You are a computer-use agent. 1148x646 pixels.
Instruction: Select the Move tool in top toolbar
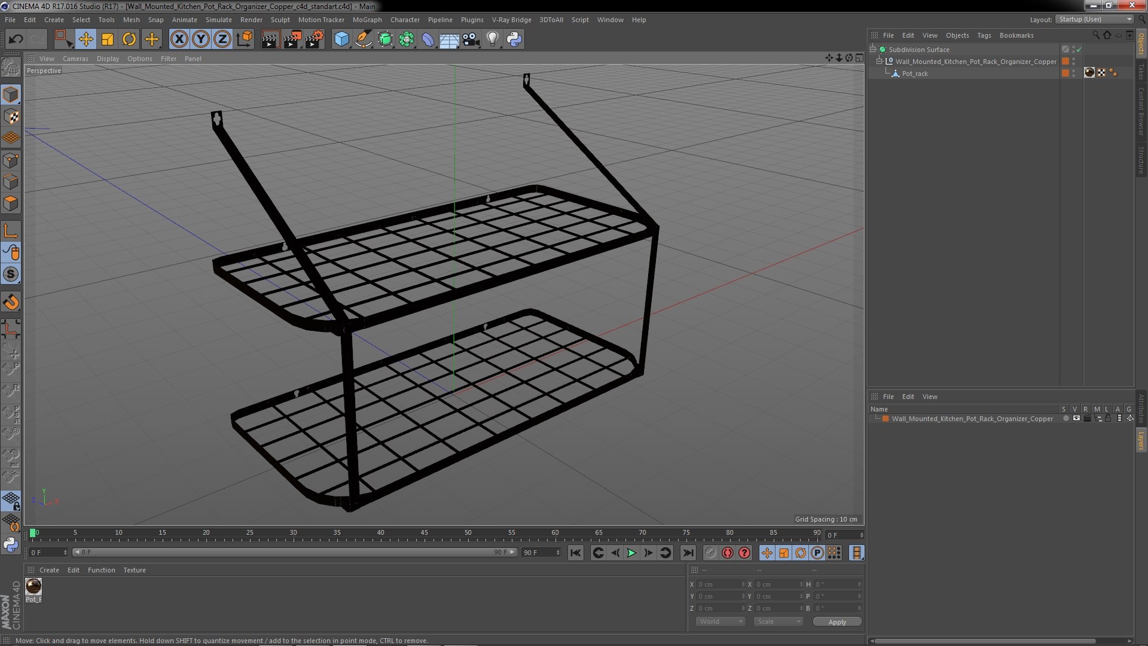(86, 39)
